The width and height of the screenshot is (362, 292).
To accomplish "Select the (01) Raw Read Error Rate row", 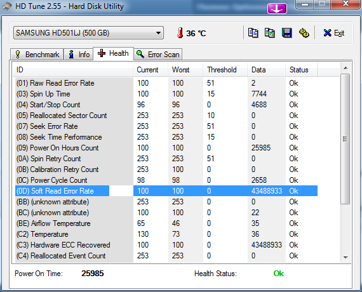I will pos(166,83).
